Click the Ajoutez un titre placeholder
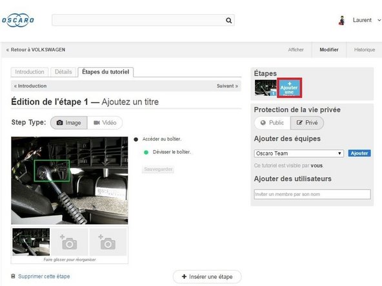This screenshot has height=286, width=382. tap(130, 102)
